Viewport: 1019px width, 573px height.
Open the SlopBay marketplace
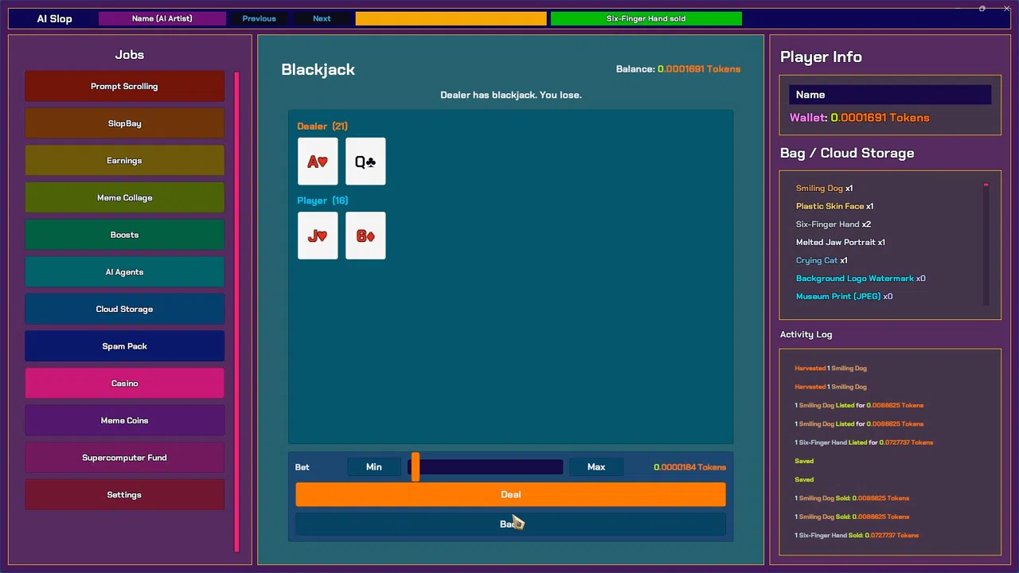(124, 123)
